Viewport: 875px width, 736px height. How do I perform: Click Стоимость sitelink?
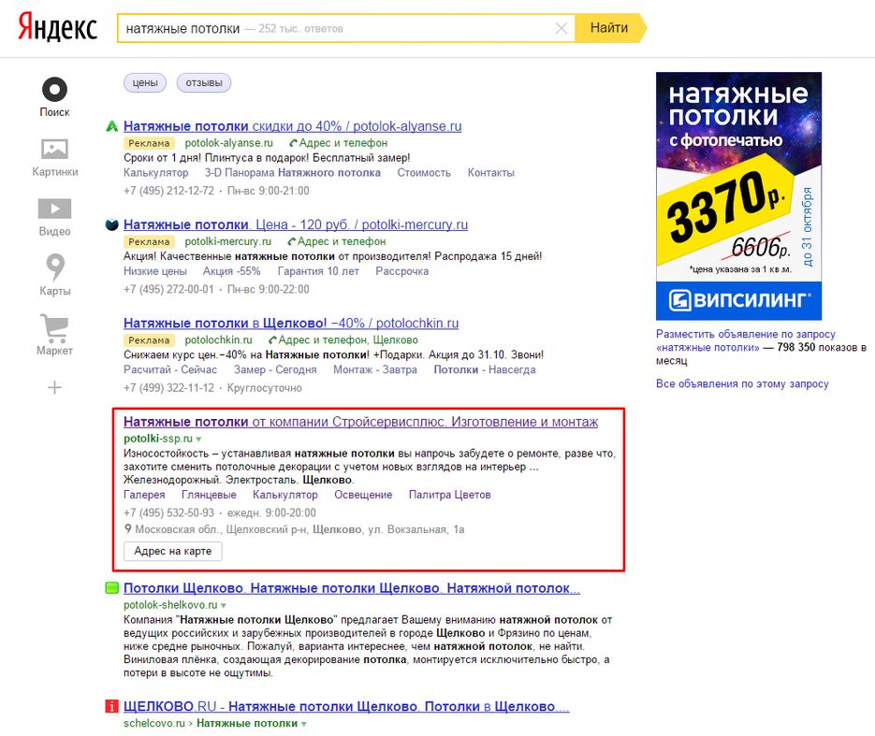424,173
